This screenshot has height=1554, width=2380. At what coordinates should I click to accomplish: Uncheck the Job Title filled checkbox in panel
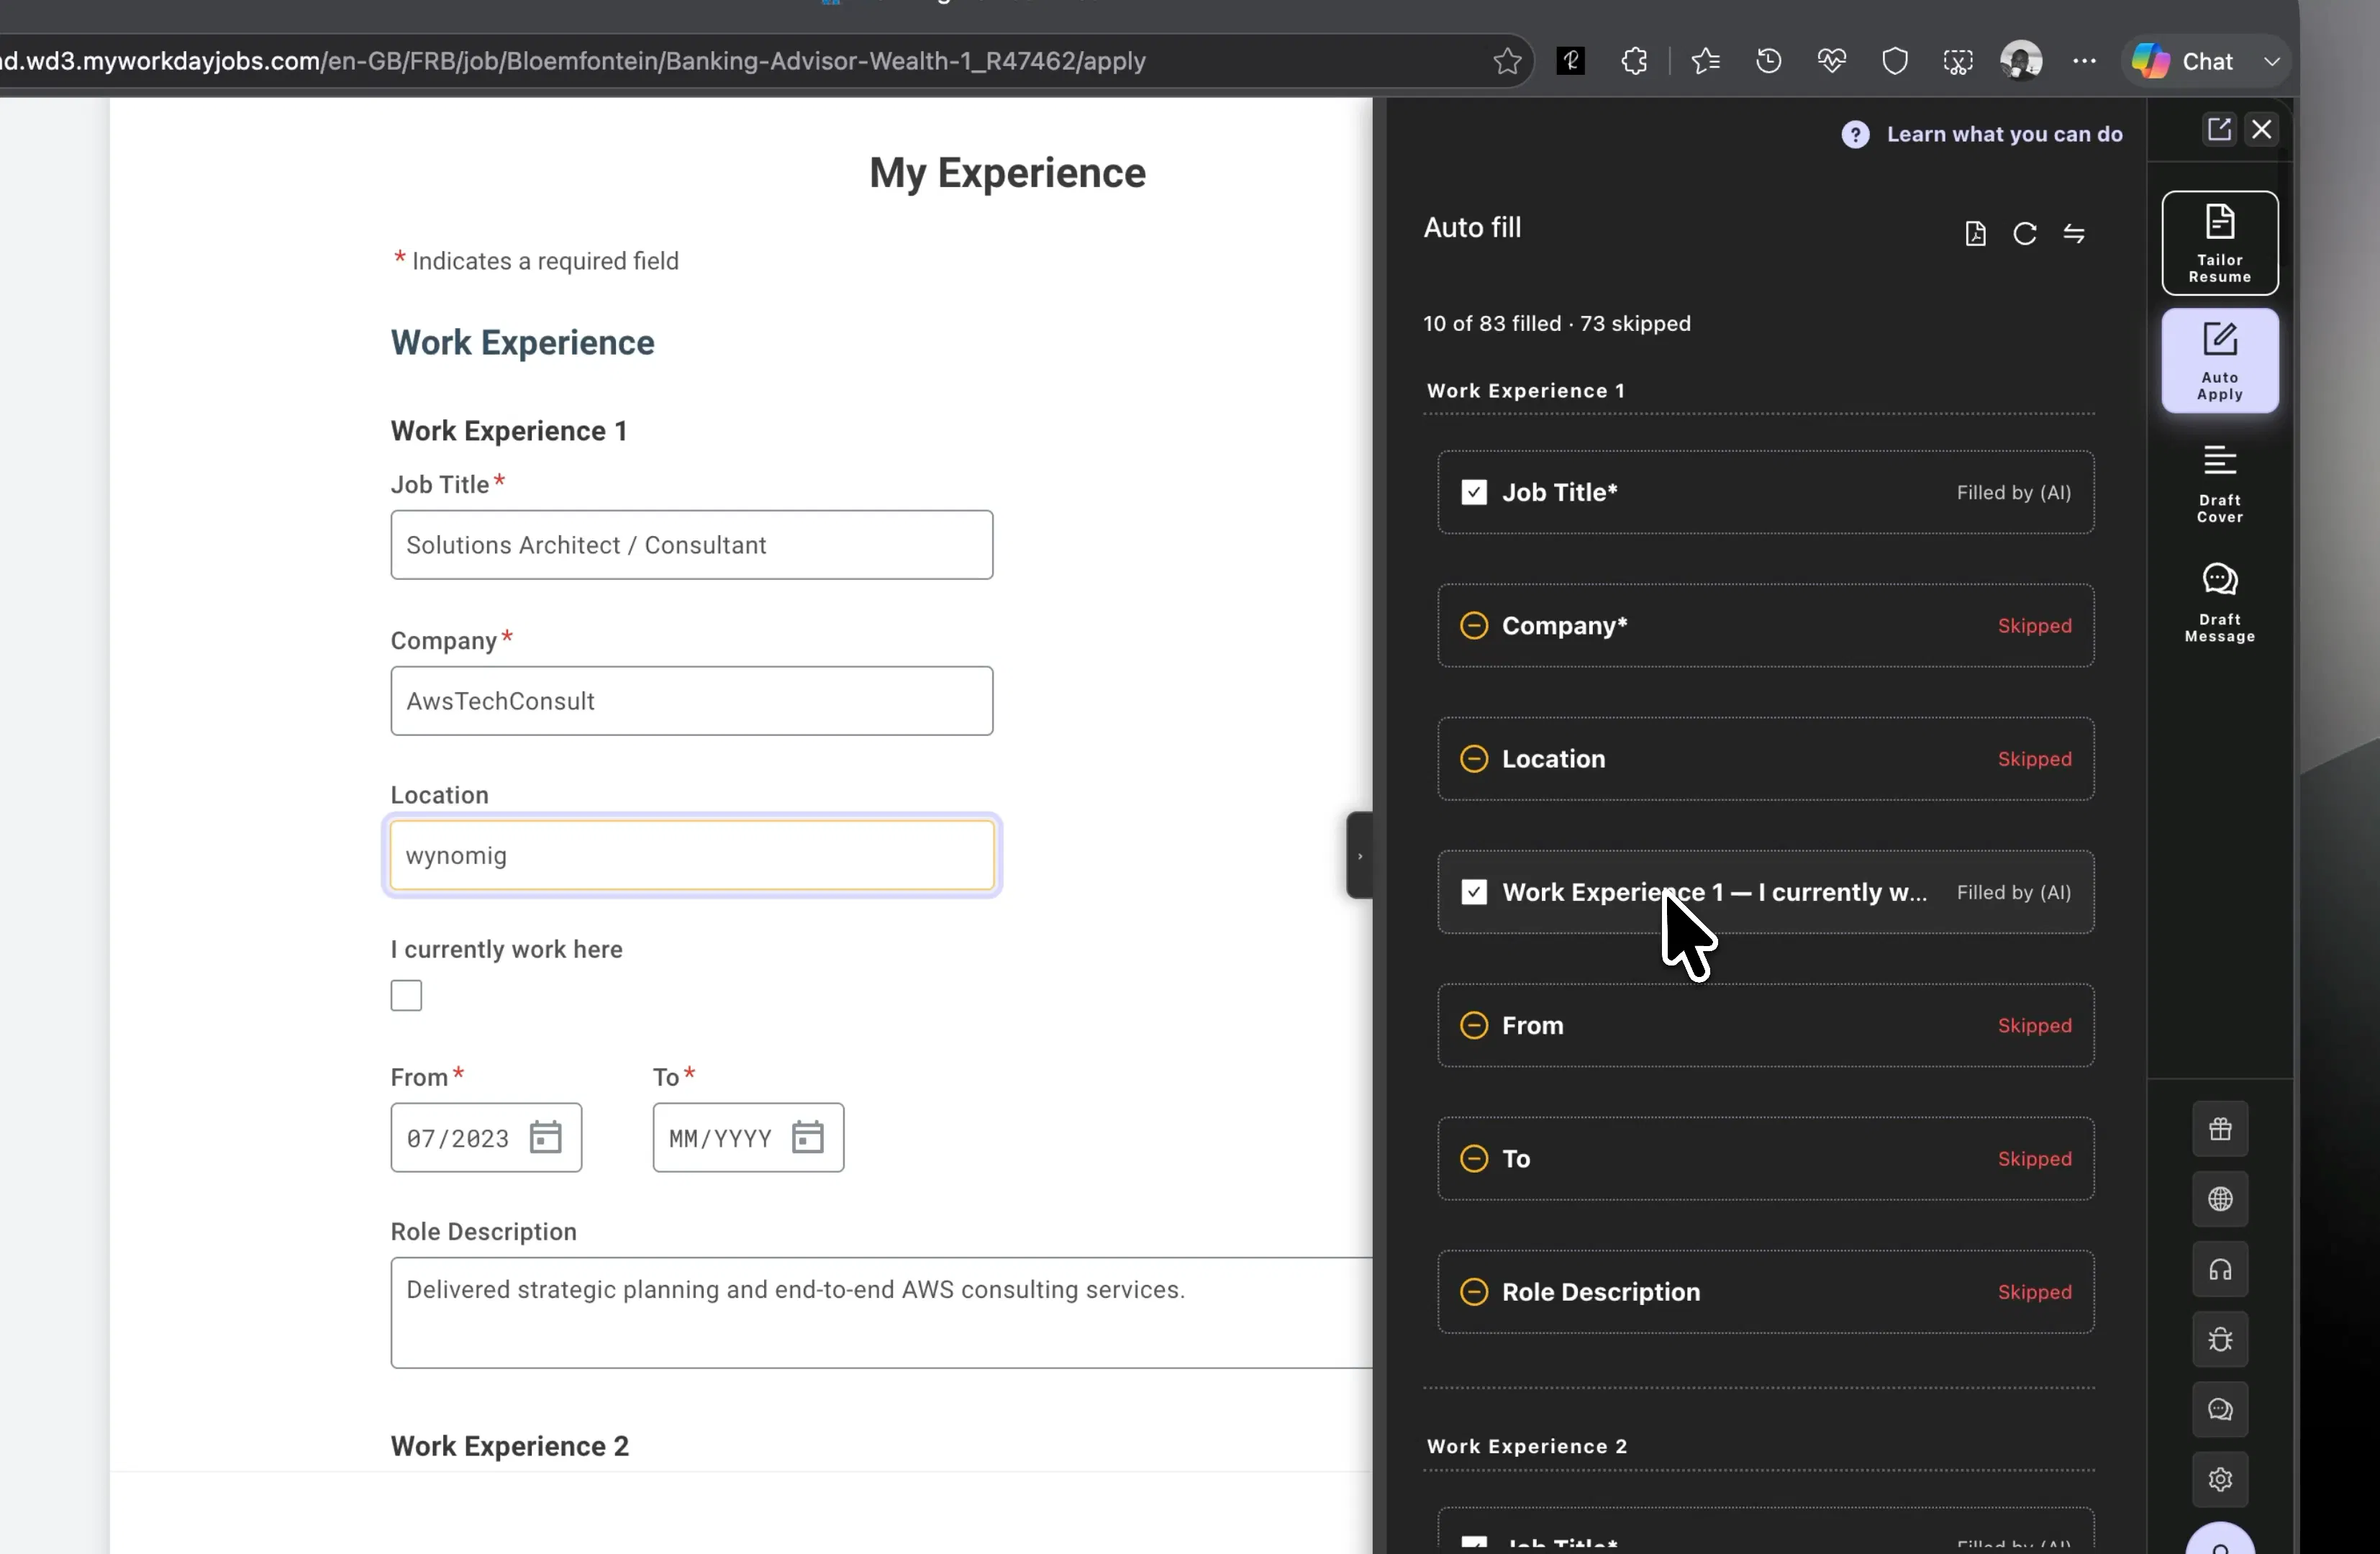pos(1473,492)
